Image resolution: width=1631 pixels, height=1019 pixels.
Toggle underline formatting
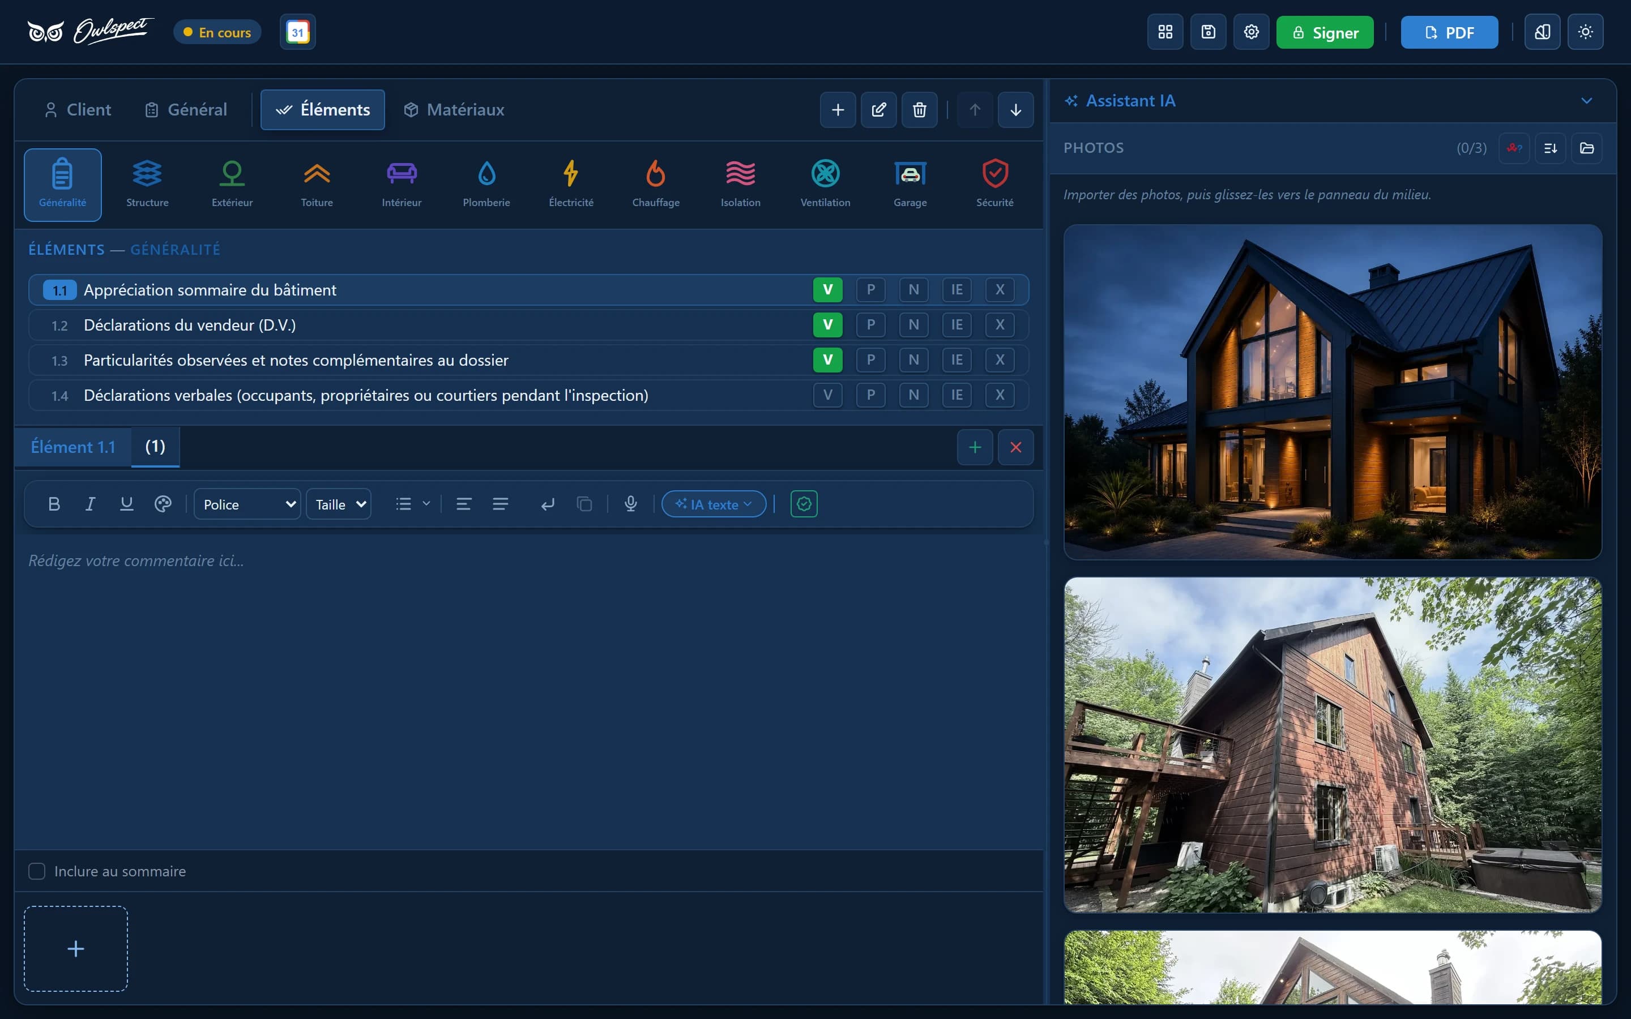(x=127, y=504)
